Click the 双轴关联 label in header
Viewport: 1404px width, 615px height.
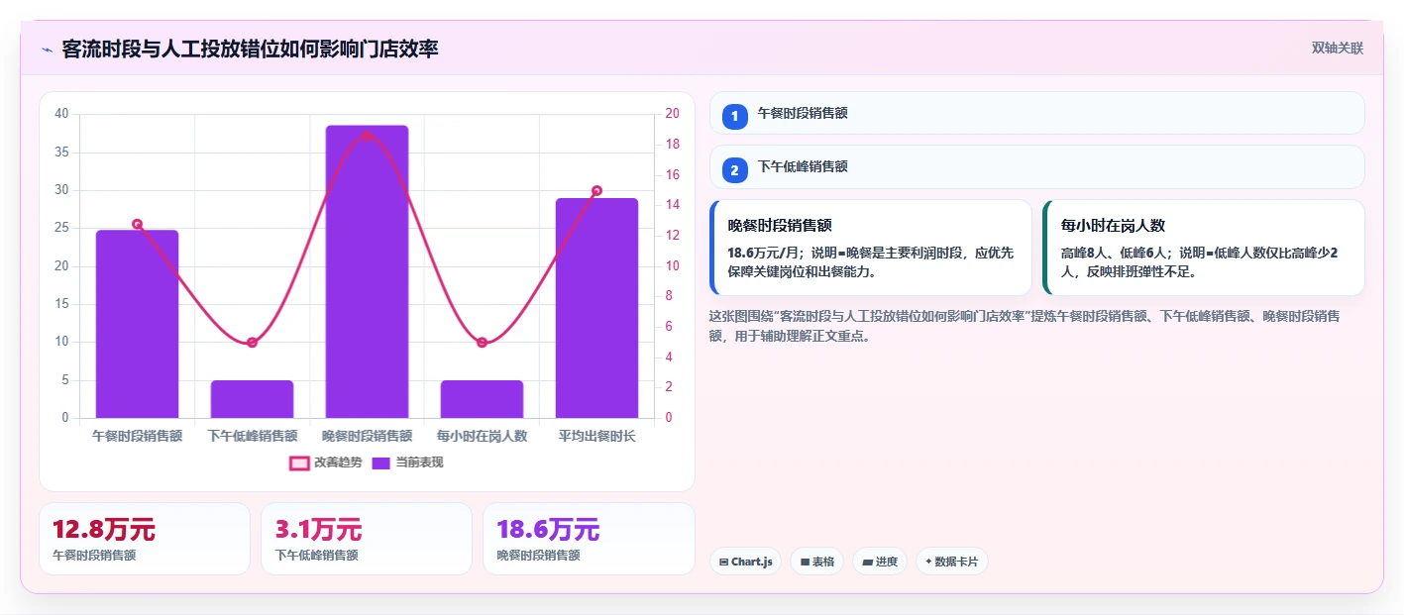click(x=1338, y=49)
